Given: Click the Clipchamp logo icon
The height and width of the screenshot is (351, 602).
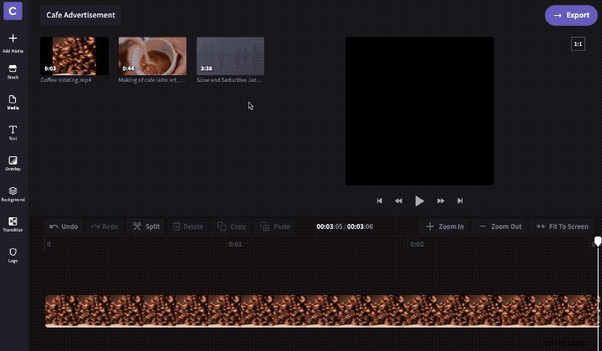Looking at the screenshot, I should (x=13, y=11).
